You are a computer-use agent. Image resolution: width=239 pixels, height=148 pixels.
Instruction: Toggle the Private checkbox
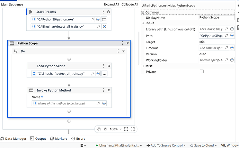202,72
